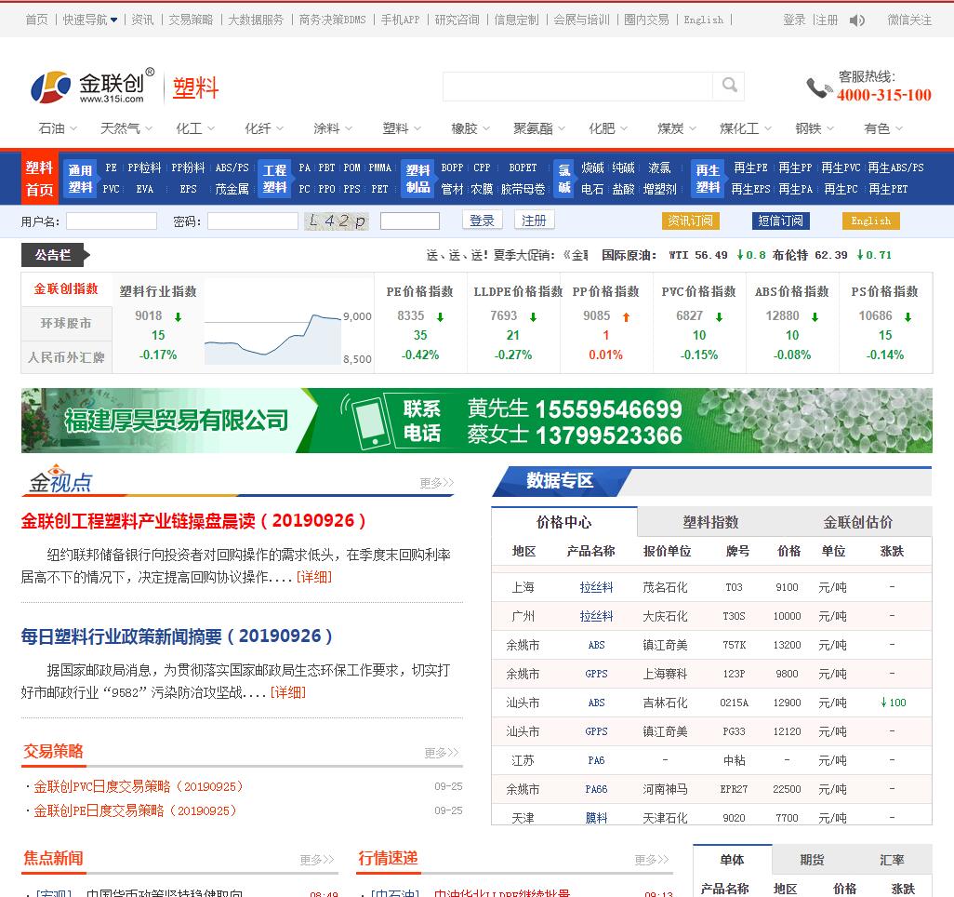This screenshot has width=954, height=897.
Task: Click the captcha image L42p
Action: [337, 221]
